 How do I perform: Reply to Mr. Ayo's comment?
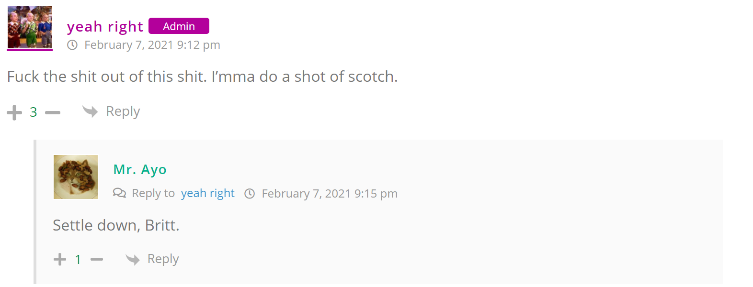point(152,259)
